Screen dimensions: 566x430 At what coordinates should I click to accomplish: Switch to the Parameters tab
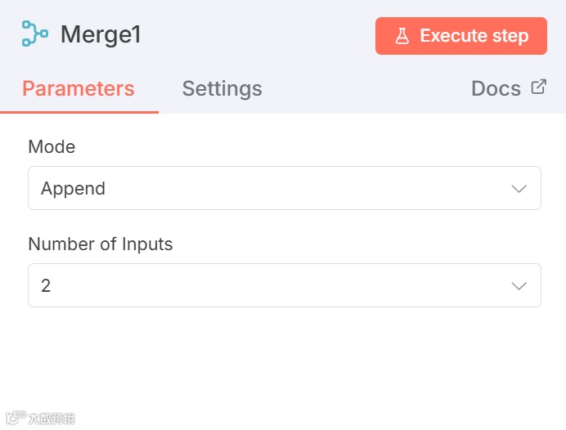tap(79, 88)
